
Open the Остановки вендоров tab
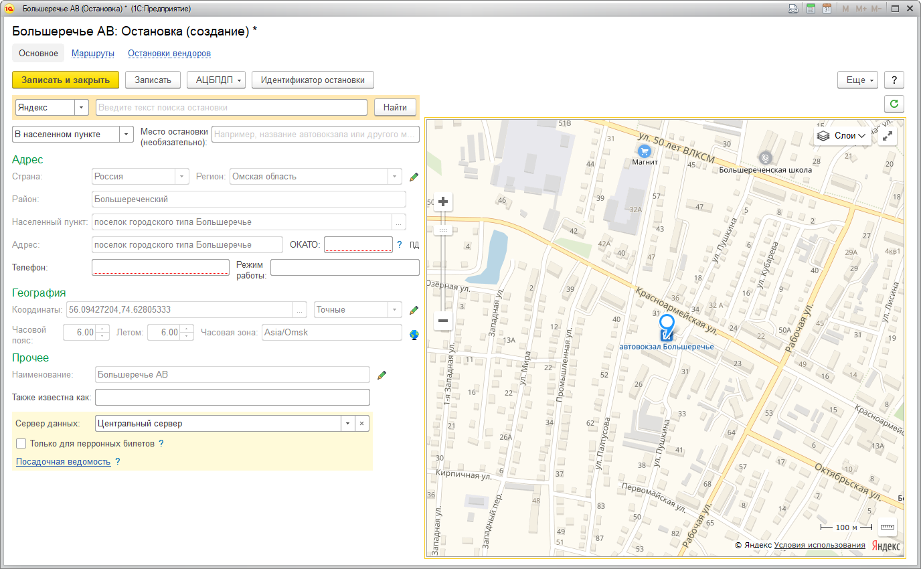(x=169, y=54)
